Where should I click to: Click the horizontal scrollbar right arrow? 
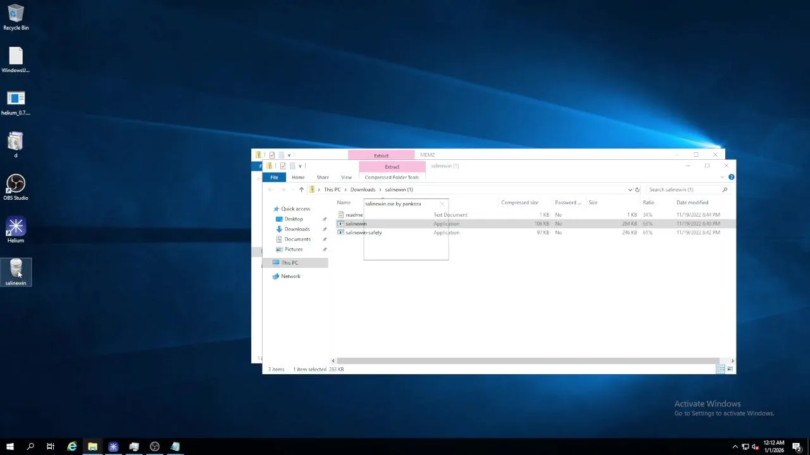click(x=733, y=361)
